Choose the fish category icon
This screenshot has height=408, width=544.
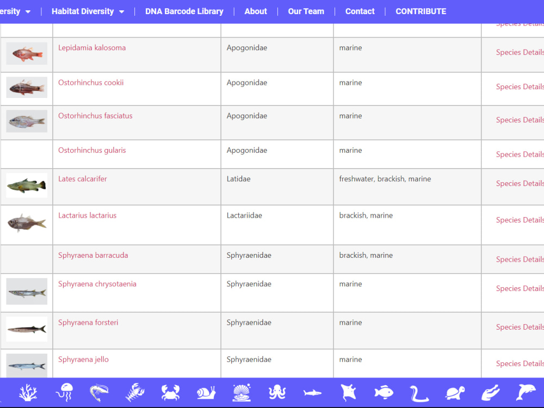(384, 393)
